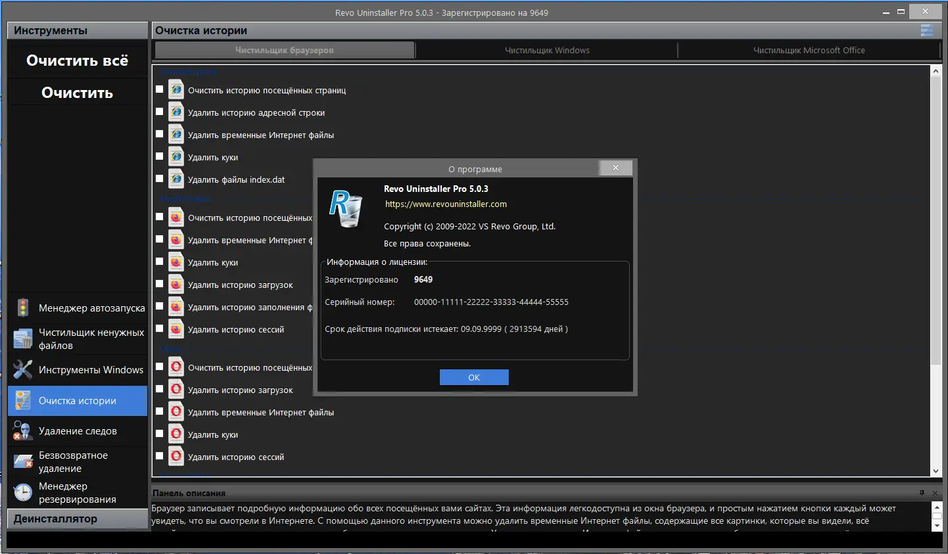The image size is (948, 554).
Task: Check Удалить историю загрузок for Opera
Action: click(158, 389)
